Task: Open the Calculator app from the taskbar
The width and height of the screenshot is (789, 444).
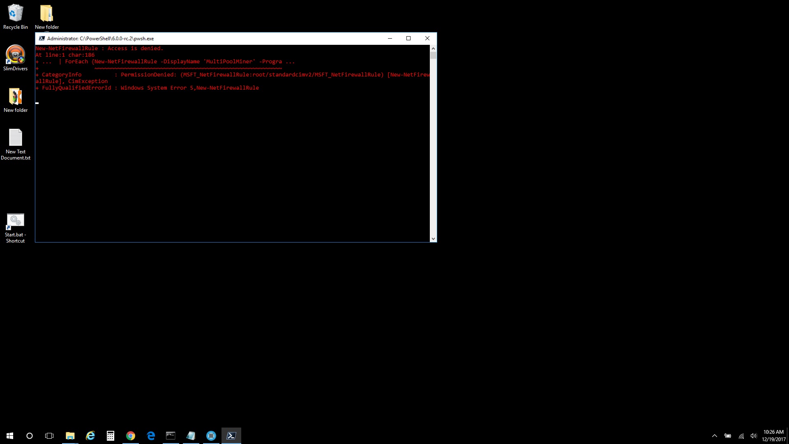Action: click(110, 435)
